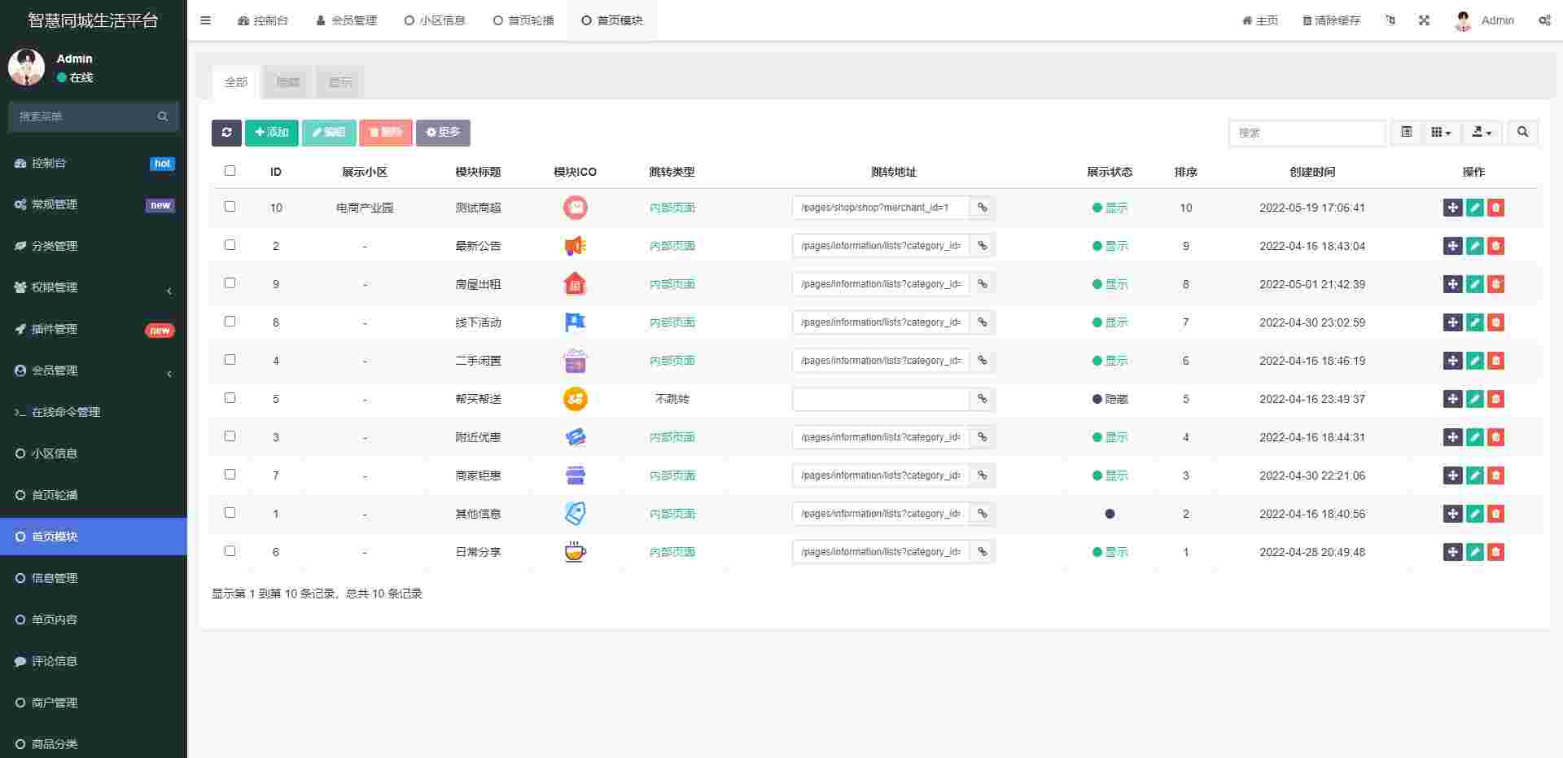The image size is (1563, 758).
Task: Switch to the 小区信息 top tab
Action: (x=435, y=20)
